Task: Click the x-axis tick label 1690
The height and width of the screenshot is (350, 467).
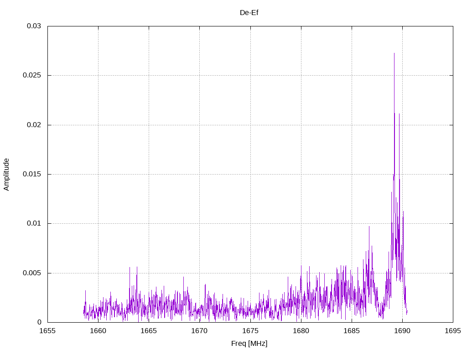Action: point(402,331)
